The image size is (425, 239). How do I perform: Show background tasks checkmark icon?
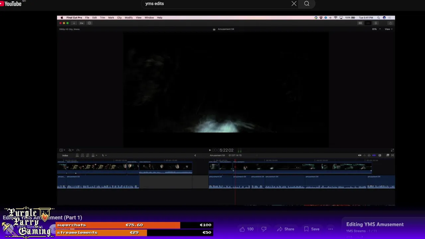89,23
